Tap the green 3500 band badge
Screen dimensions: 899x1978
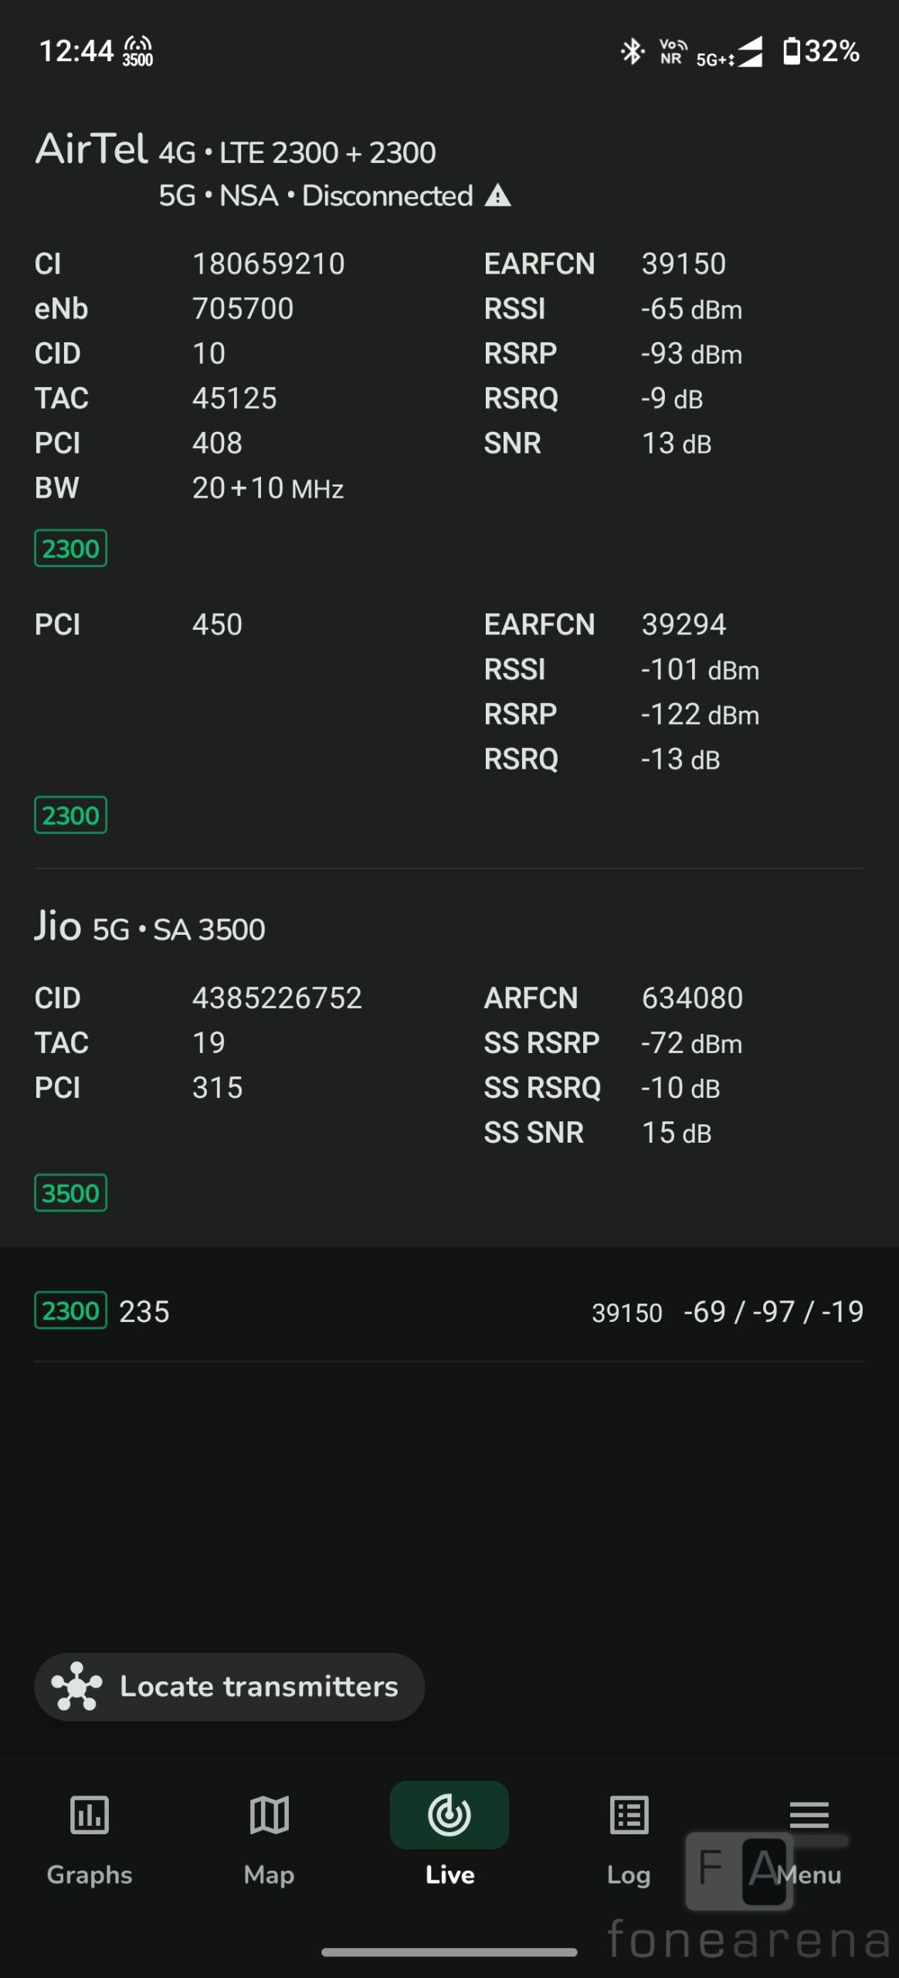pos(70,1193)
